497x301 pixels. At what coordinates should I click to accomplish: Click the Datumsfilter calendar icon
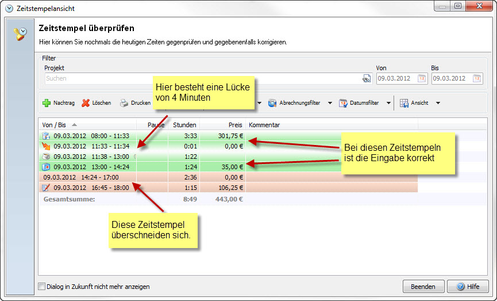point(343,104)
